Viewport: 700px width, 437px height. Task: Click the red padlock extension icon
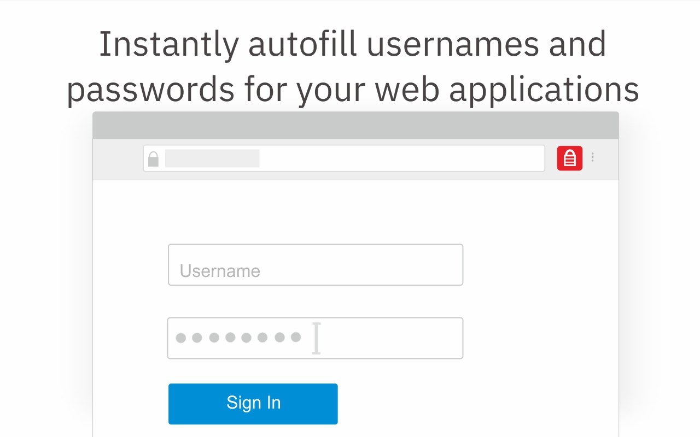(570, 158)
